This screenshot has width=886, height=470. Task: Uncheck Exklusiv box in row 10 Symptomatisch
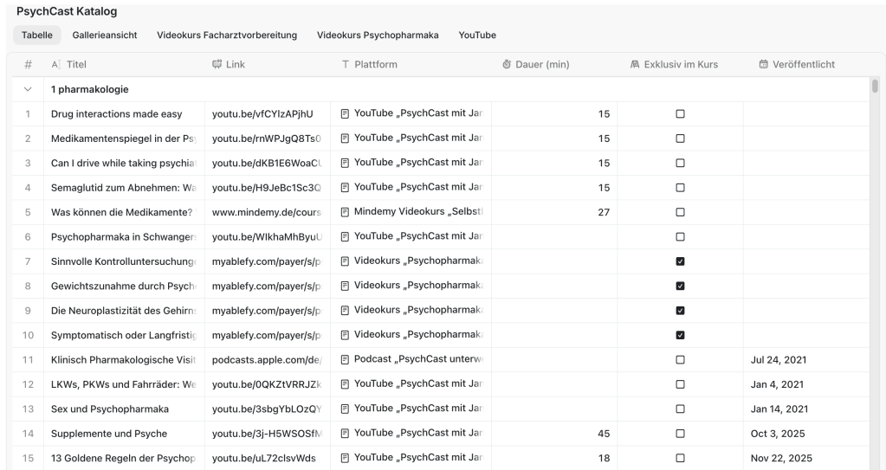680,335
